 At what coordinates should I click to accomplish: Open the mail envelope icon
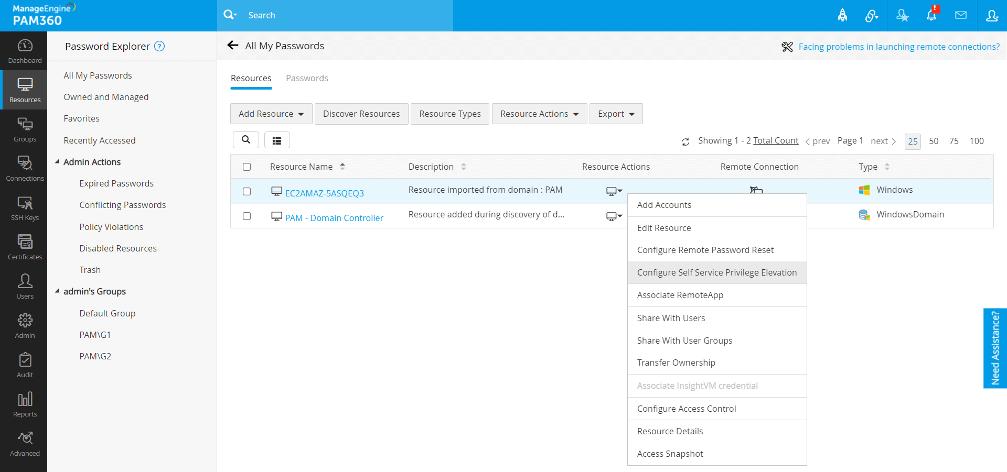tap(961, 15)
